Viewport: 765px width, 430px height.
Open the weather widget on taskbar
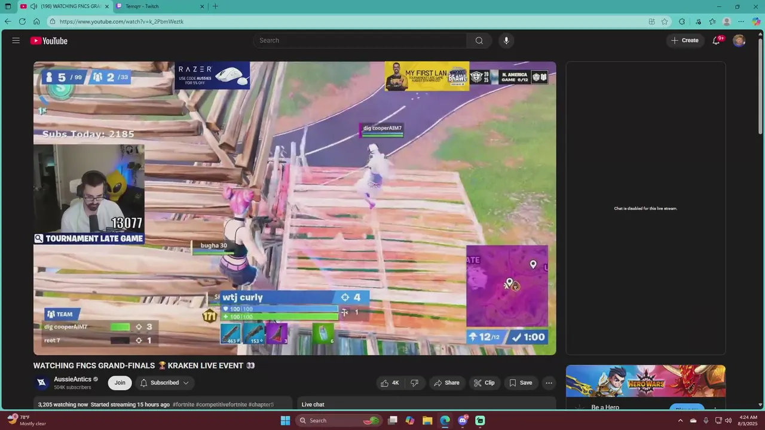click(x=27, y=420)
